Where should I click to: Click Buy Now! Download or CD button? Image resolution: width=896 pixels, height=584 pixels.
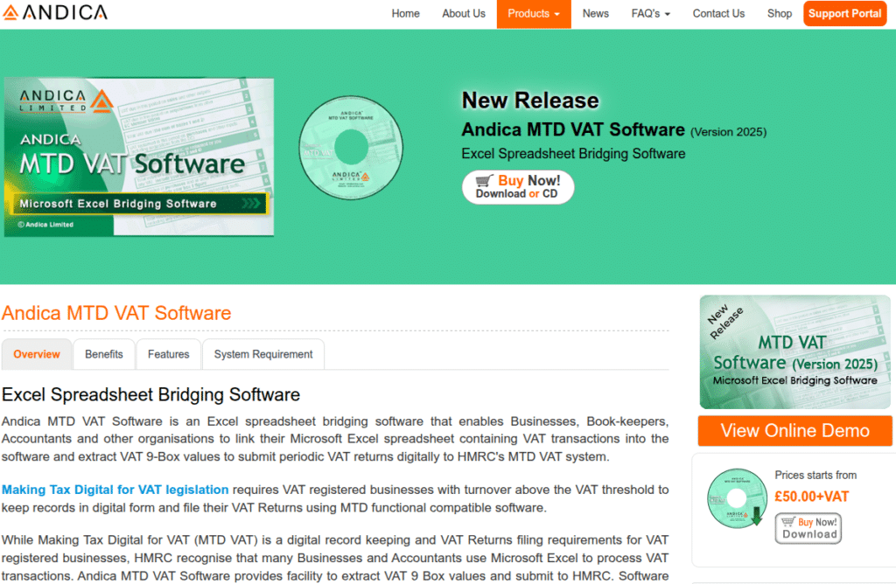click(518, 187)
